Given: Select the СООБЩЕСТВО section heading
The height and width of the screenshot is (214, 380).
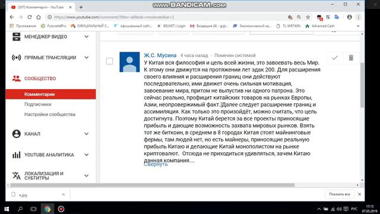Looking at the screenshot, I should [40, 78].
